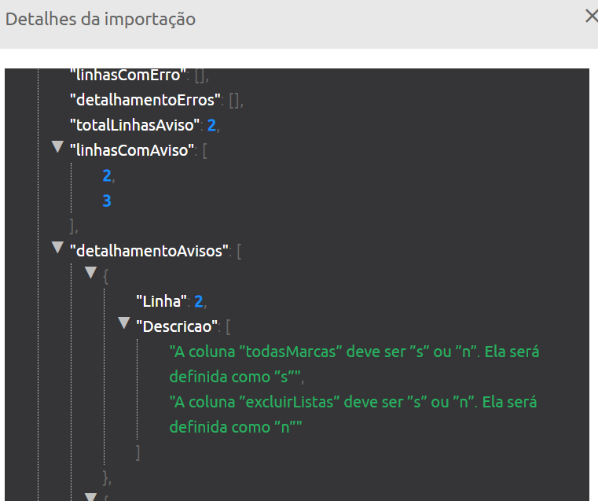Click the excluirListas warning message text
Screen dimensions: 598x501
pos(354,414)
